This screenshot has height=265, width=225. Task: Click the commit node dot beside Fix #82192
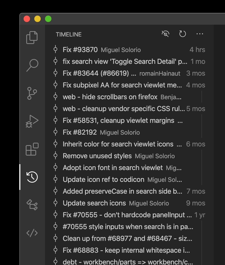55,132
